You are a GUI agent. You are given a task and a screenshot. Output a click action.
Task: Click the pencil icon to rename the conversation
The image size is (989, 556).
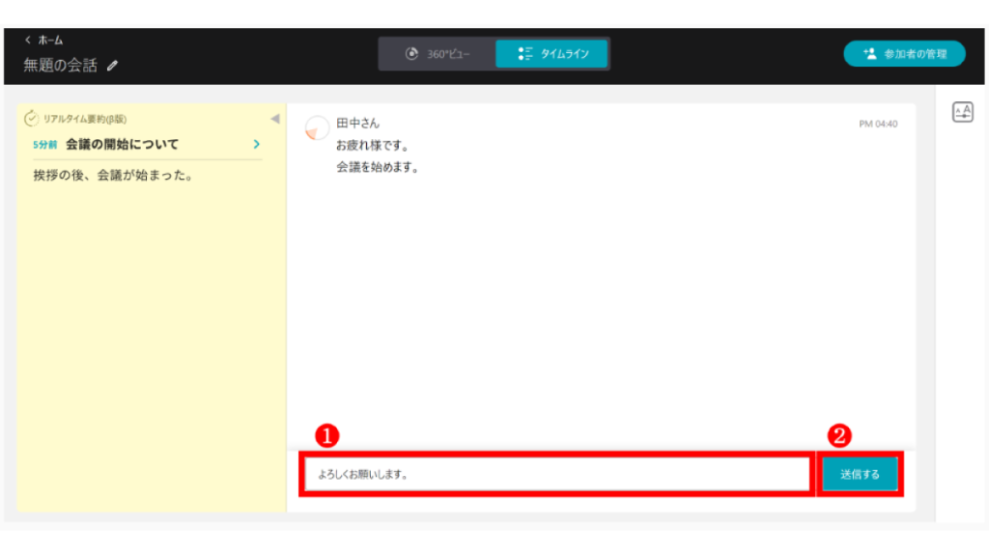(x=113, y=66)
